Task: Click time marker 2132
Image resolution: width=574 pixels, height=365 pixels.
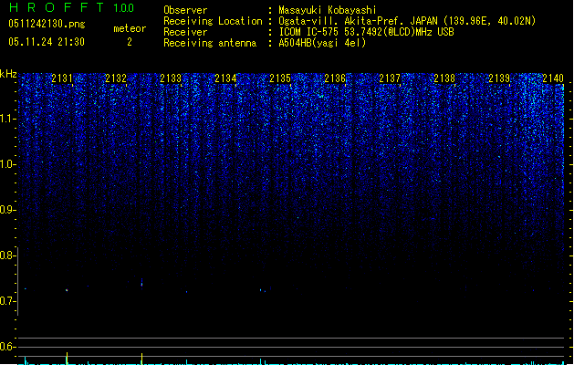Action: coord(116,78)
